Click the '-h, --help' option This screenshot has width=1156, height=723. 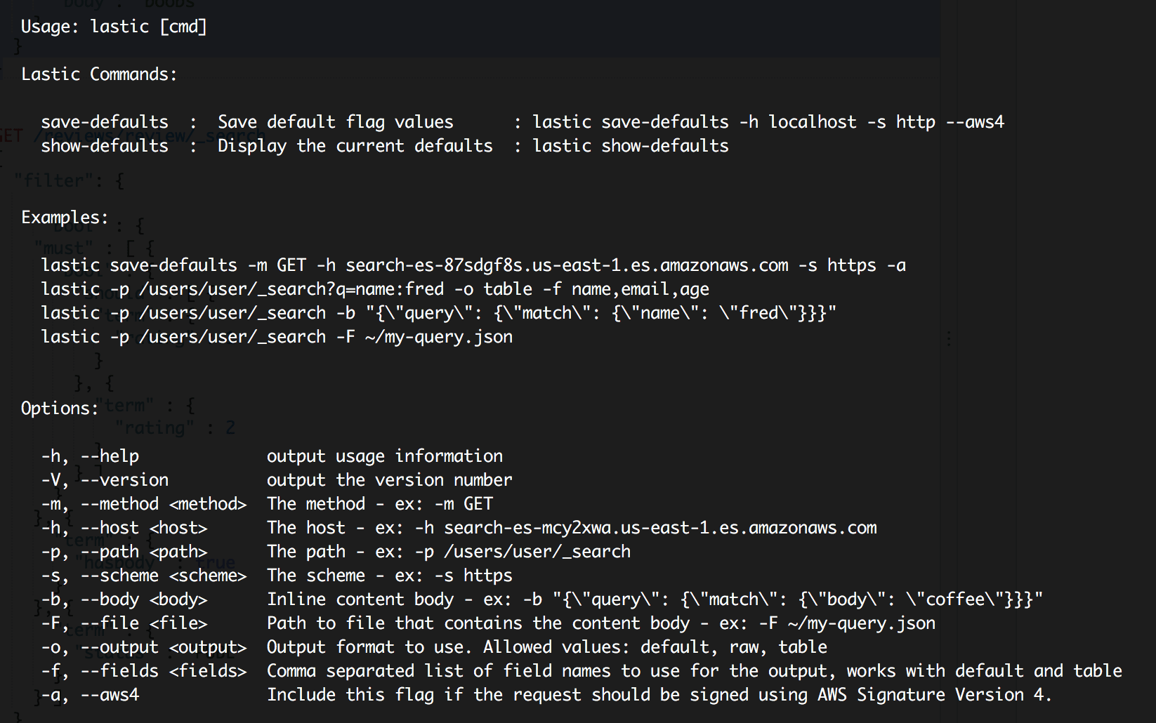click(x=90, y=456)
